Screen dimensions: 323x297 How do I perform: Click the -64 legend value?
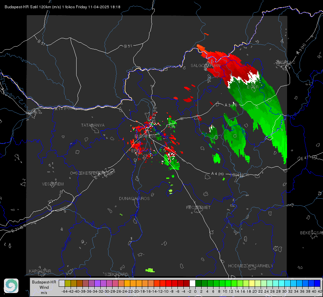point(65,291)
